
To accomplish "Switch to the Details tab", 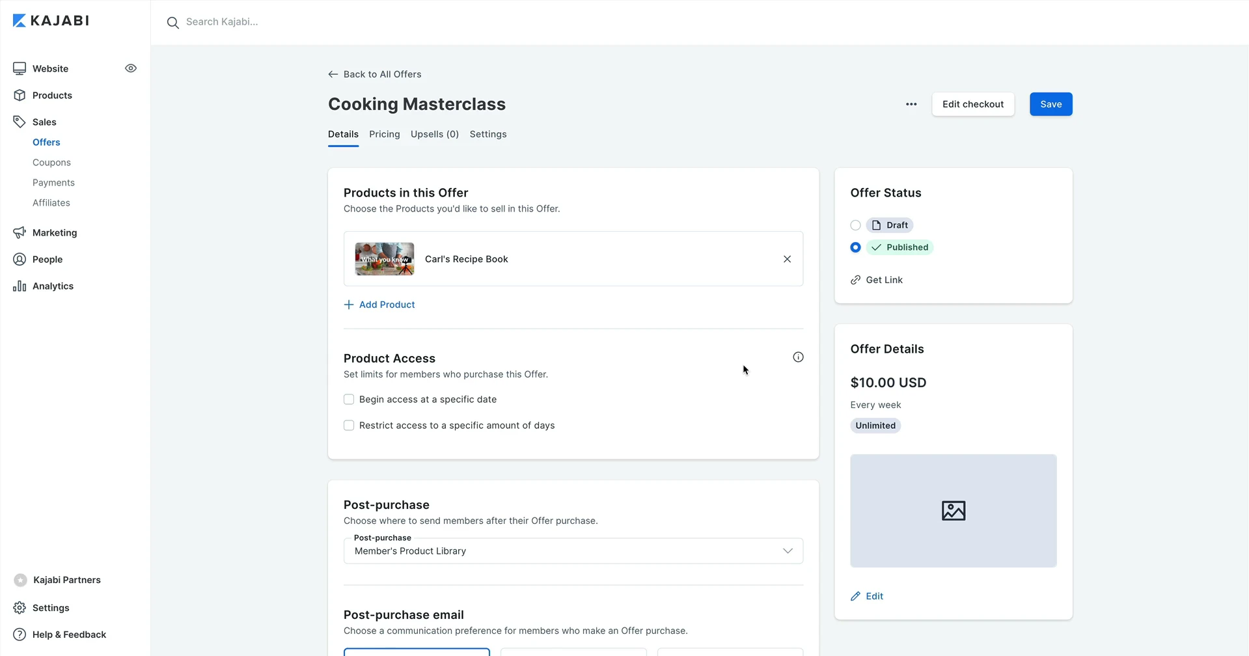I will pyautogui.click(x=343, y=134).
